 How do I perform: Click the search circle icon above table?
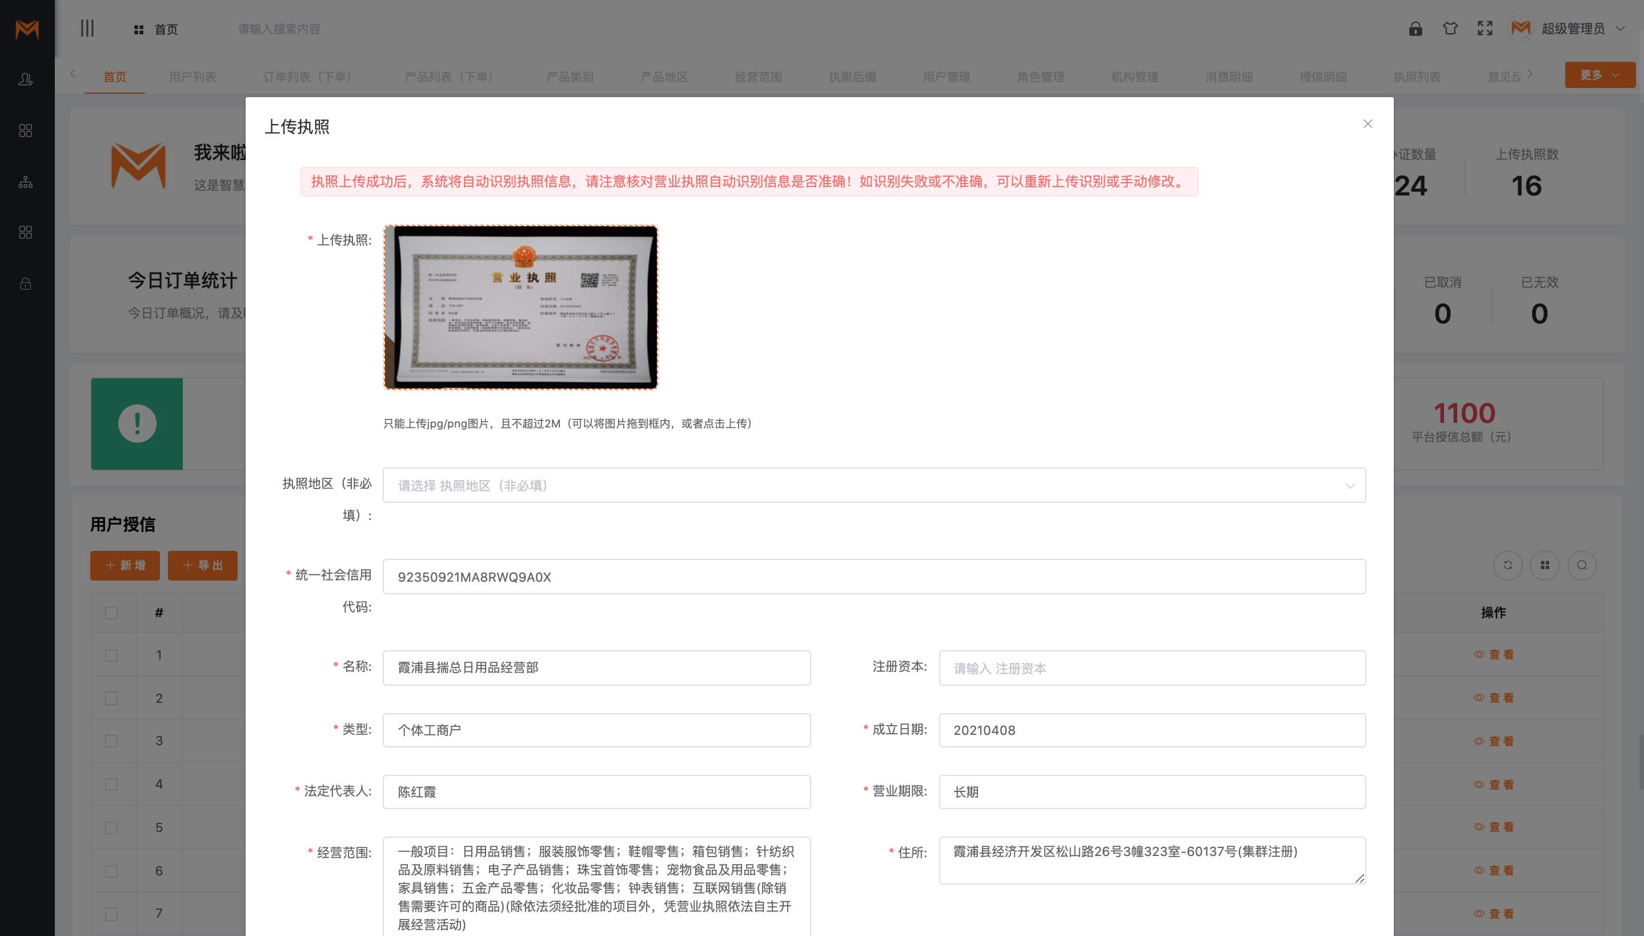click(1582, 565)
